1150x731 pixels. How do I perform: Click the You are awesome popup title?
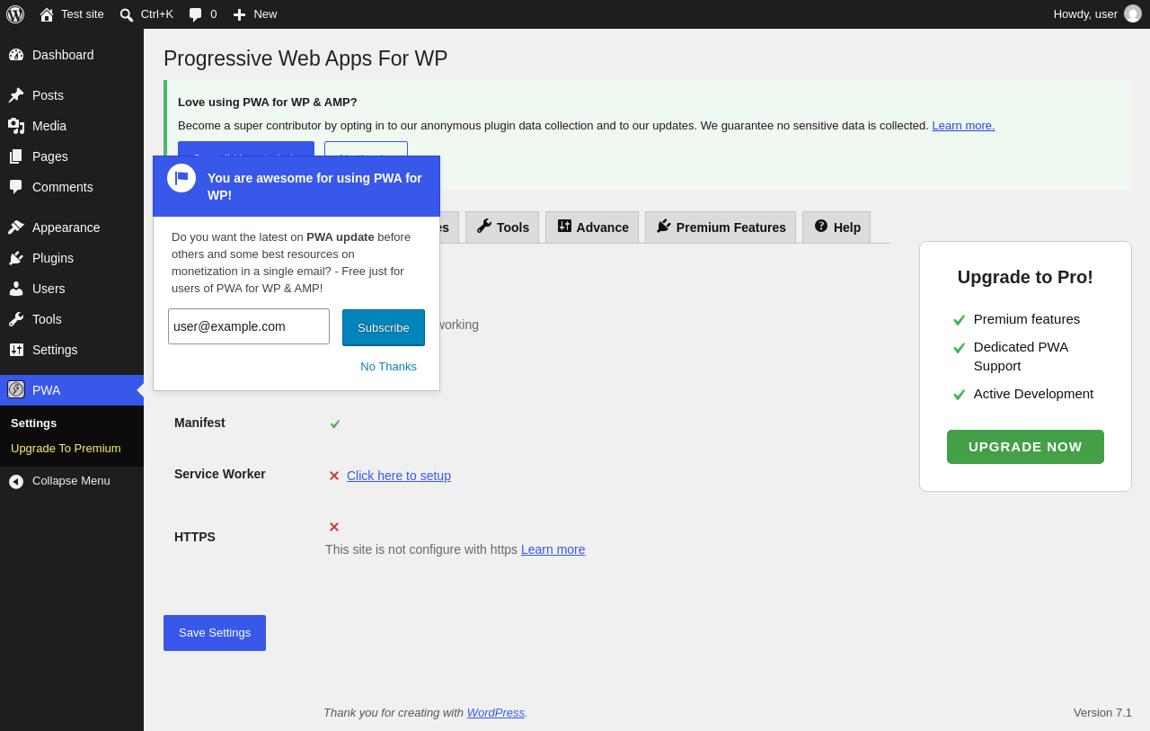[x=314, y=186]
